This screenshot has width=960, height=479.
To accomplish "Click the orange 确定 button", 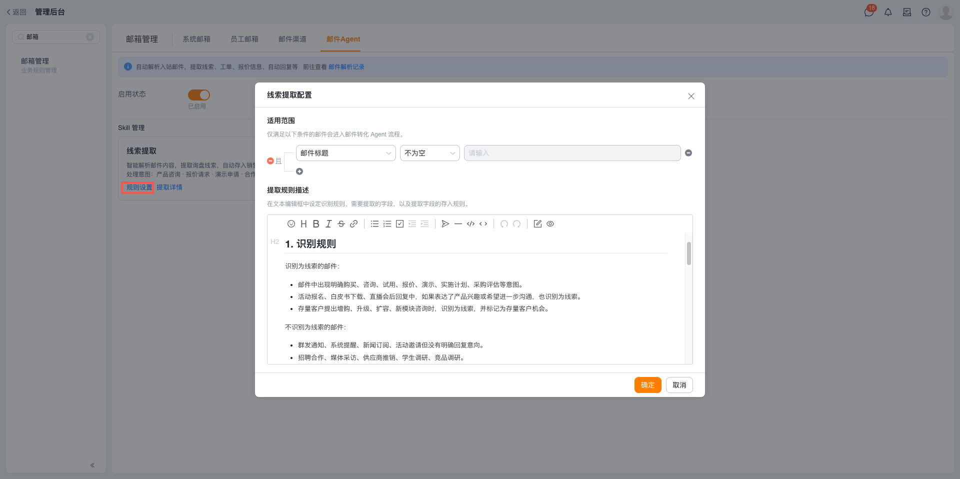I will (x=648, y=385).
